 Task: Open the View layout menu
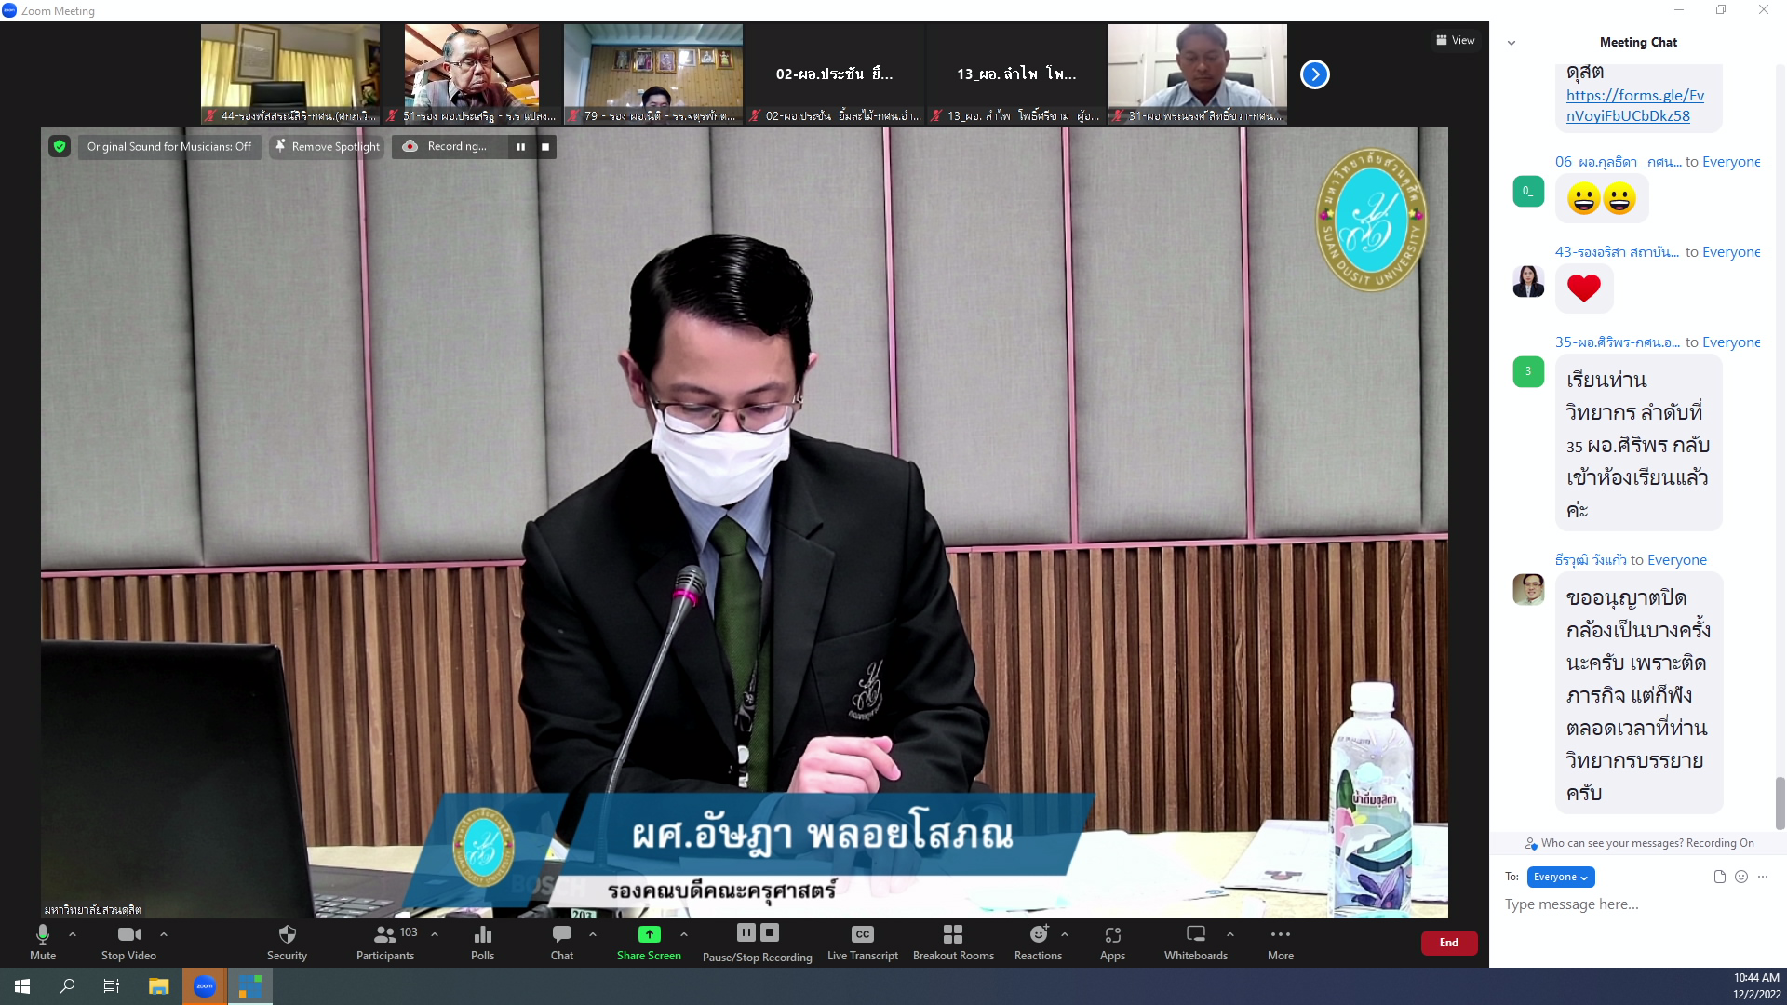click(1456, 40)
